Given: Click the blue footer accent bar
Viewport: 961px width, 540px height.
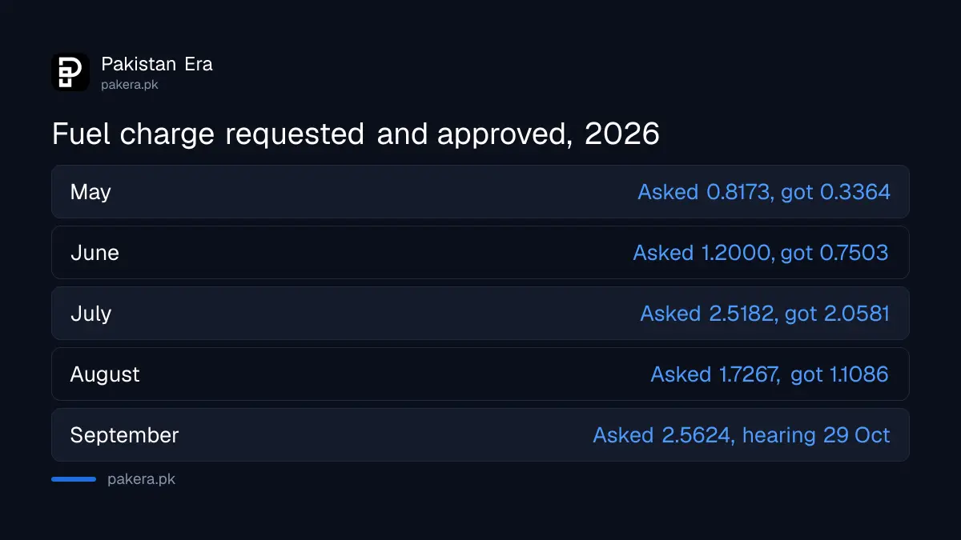Looking at the screenshot, I should [74, 479].
